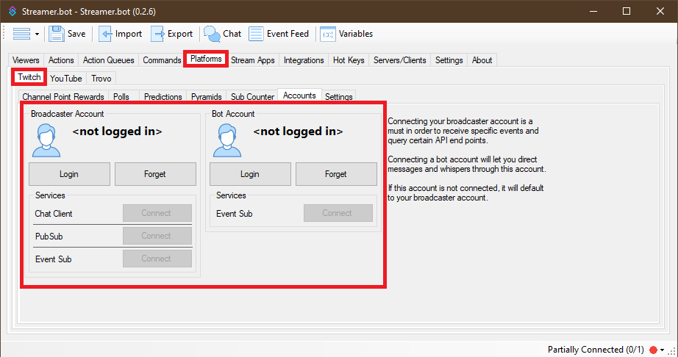Select the Platforms tab
This screenshot has width=678, height=357.
tap(206, 59)
